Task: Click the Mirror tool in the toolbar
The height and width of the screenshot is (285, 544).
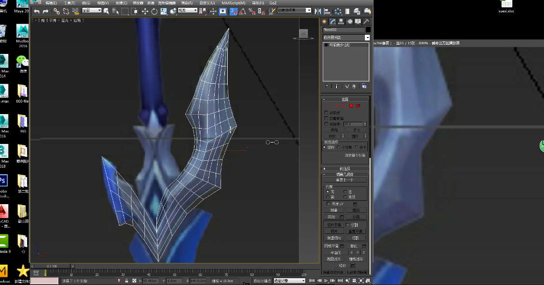Action: click(318, 12)
